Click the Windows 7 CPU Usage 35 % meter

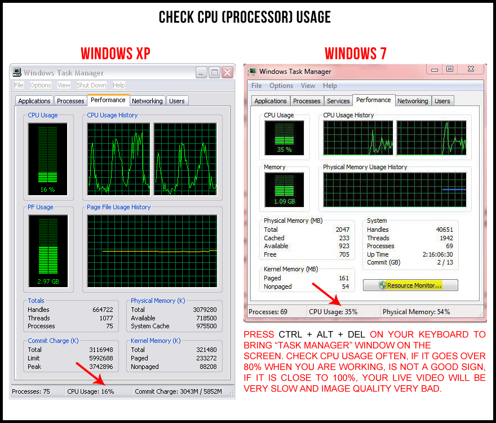(284, 138)
